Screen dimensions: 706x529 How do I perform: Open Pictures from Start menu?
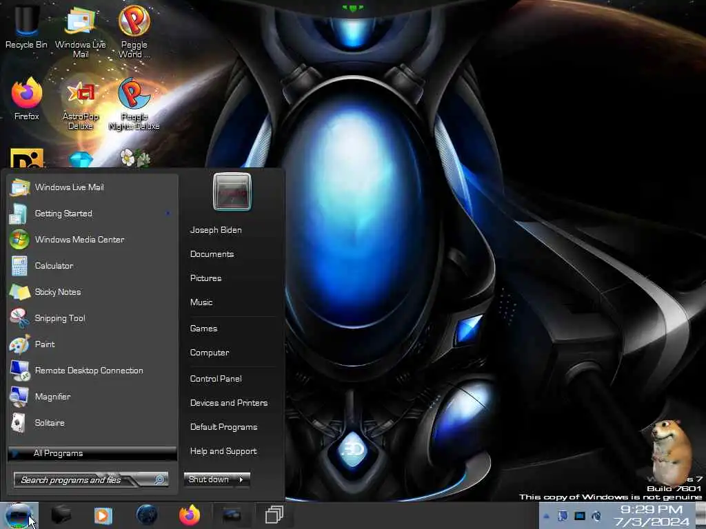pos(205,278)
